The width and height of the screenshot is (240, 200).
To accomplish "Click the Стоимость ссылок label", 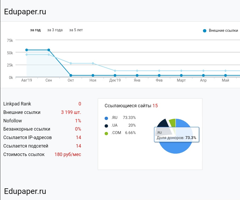I will pyautogui.click(x=24, y=154).
